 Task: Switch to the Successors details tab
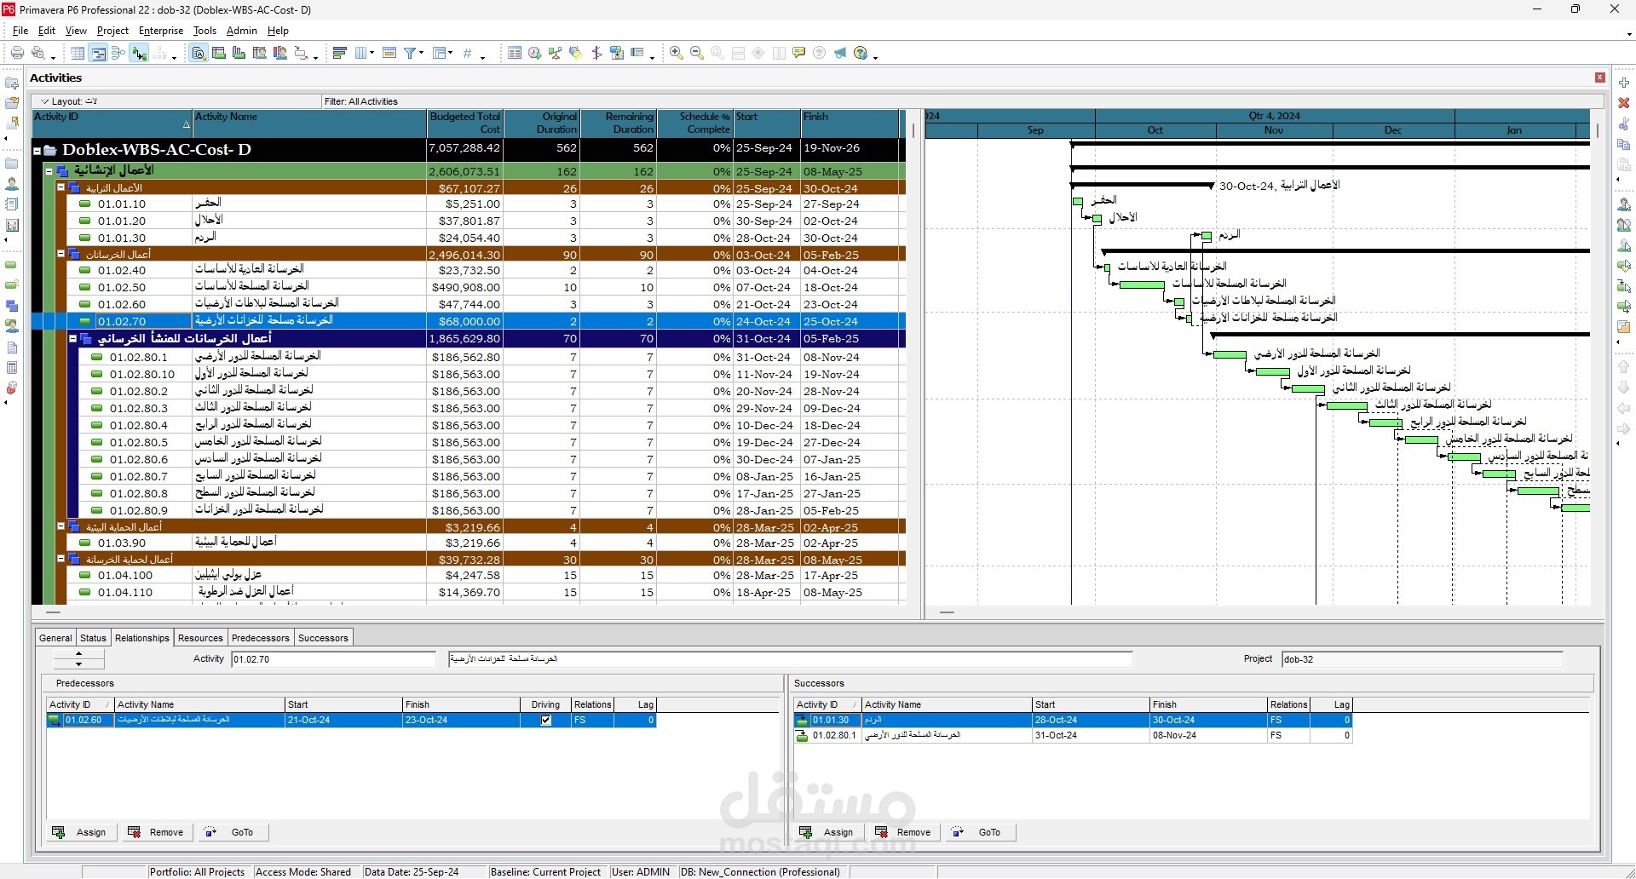pos(323,638)
